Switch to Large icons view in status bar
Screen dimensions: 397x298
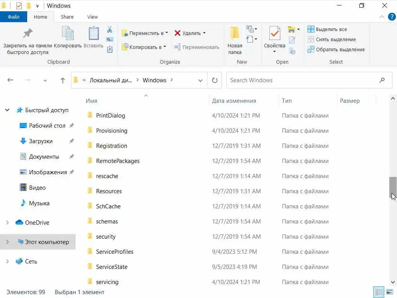(390, 292)
